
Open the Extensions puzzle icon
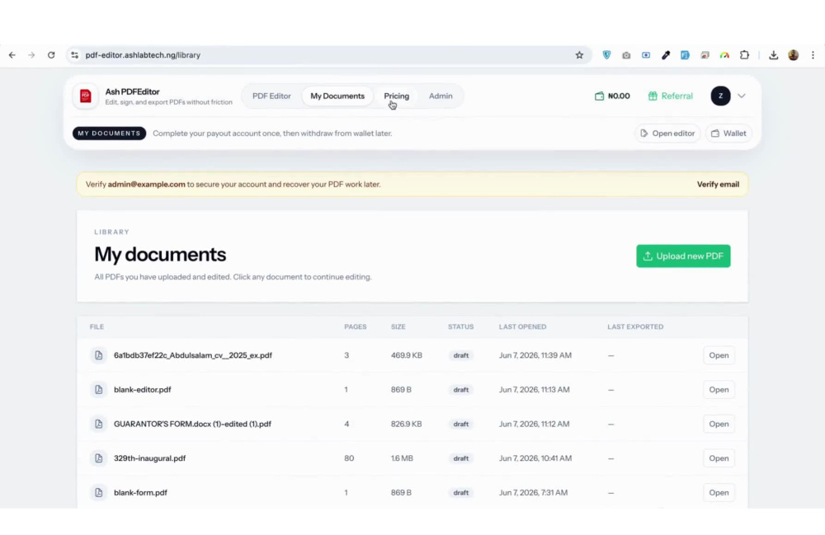tap(744, 54)
